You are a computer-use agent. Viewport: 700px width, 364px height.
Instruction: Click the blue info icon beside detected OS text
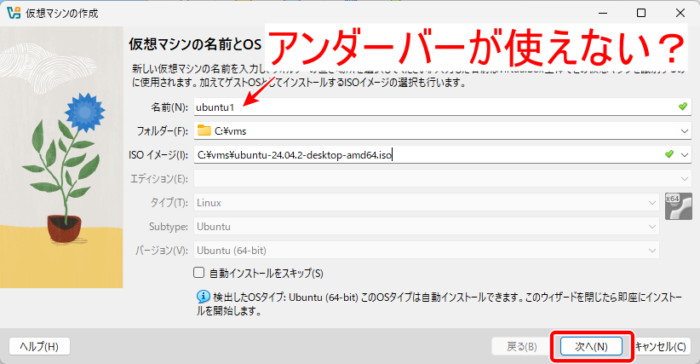coord(204,297)
